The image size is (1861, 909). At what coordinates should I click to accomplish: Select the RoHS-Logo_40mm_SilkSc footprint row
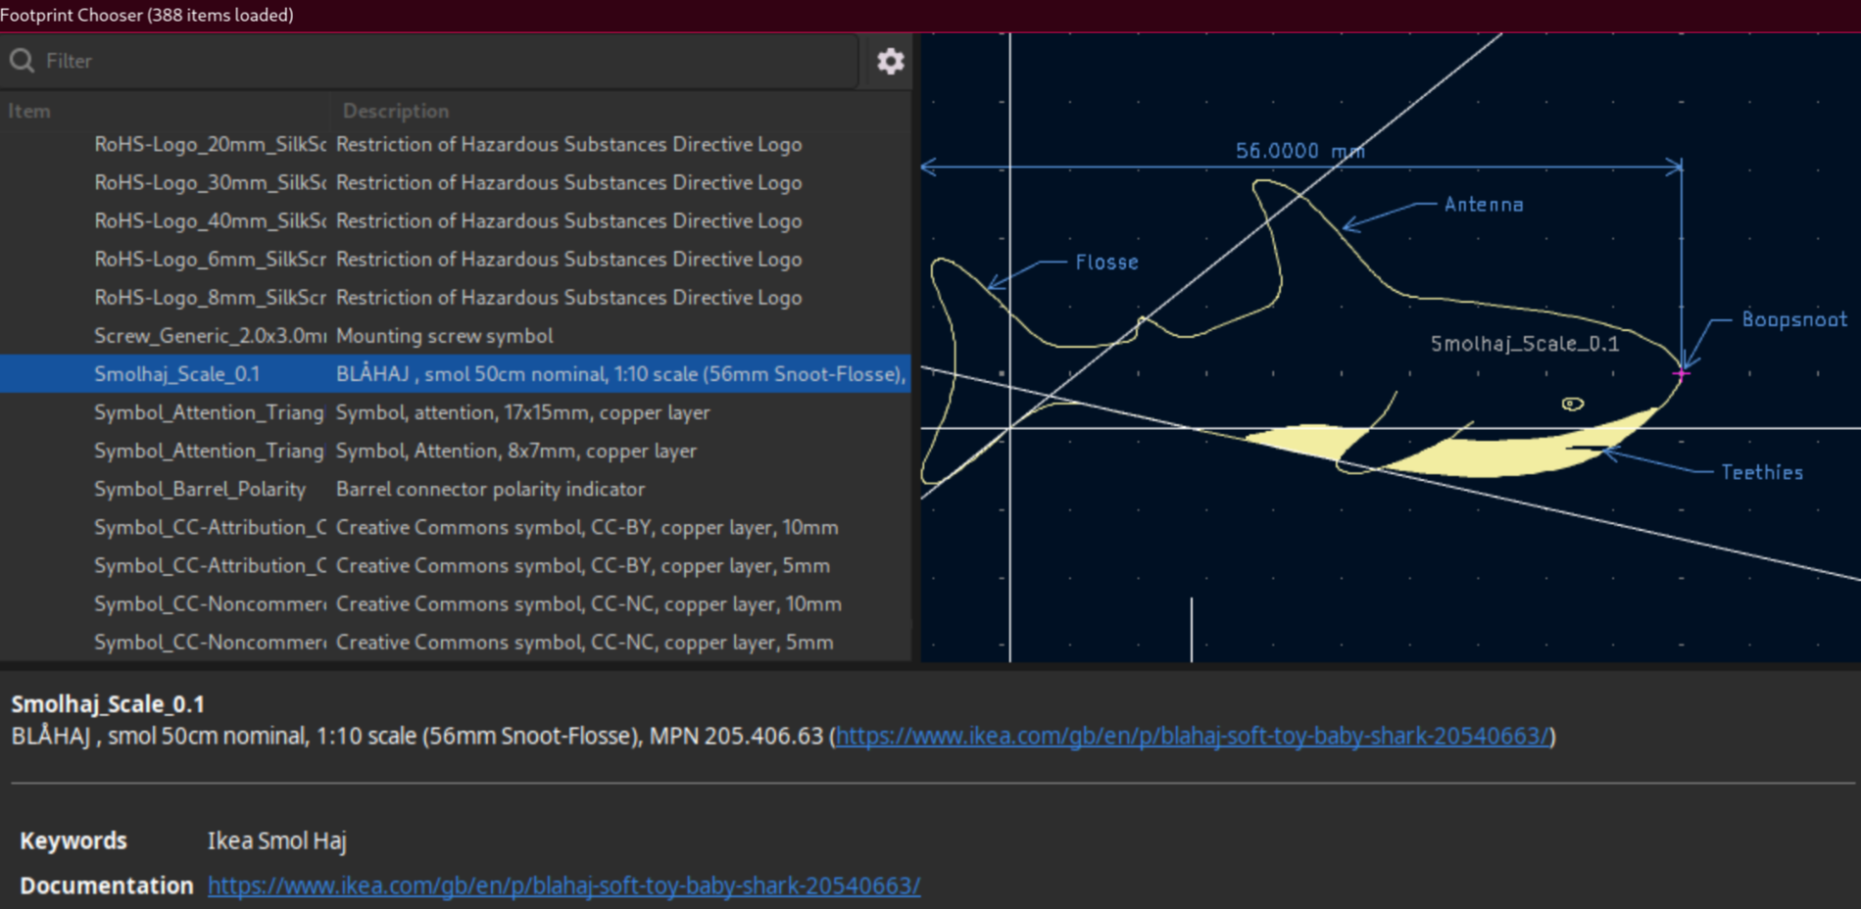click(x=456, y=220)
